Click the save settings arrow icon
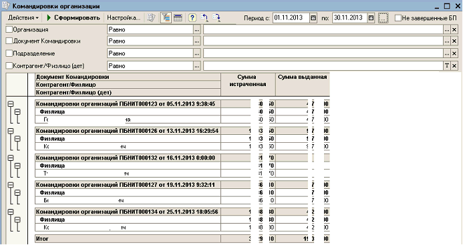Screen dimensions: 463x245 click(x=216, y=18)
